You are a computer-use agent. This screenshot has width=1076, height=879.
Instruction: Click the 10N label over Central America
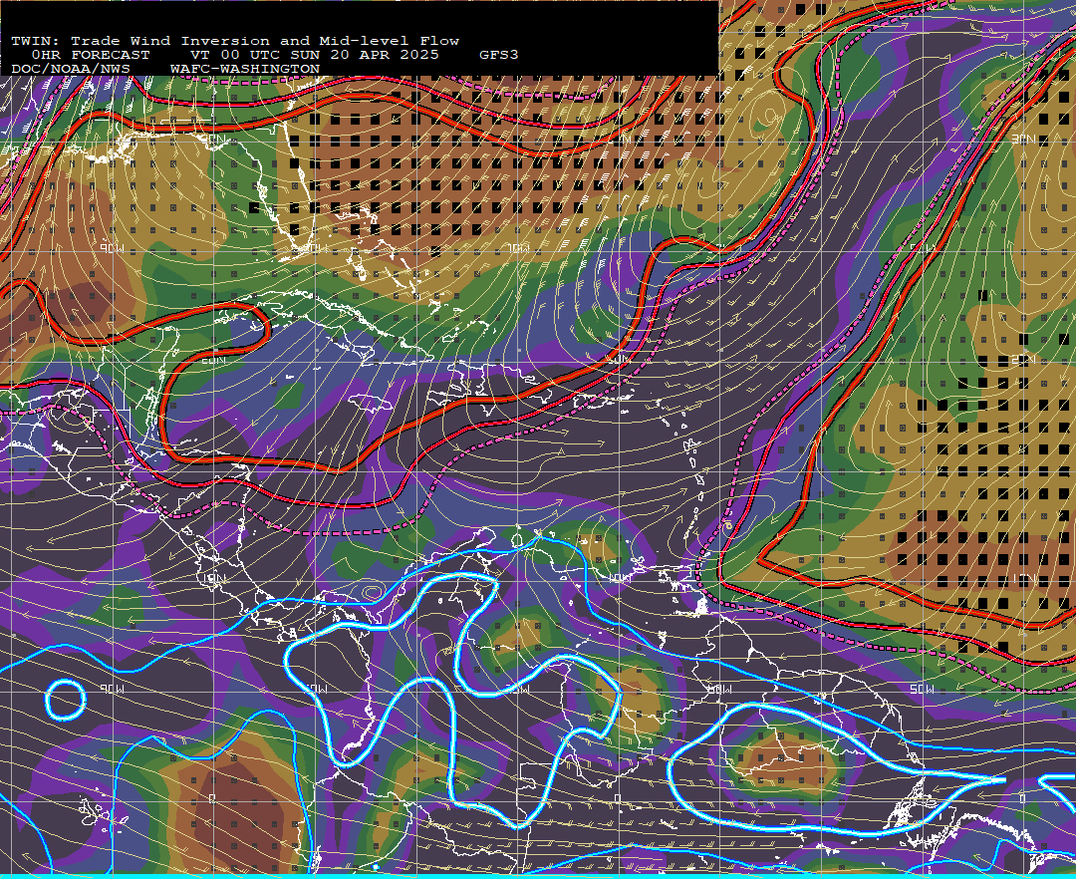click(x=215, y=579)
